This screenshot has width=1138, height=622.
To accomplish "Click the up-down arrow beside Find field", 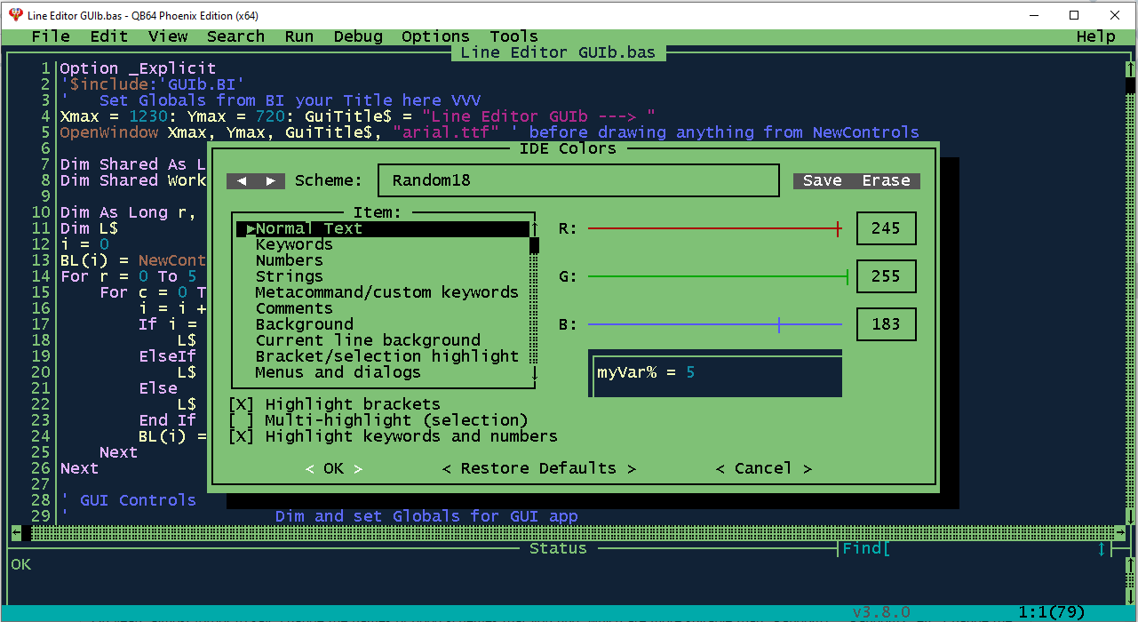I will tap(1102, 549).
